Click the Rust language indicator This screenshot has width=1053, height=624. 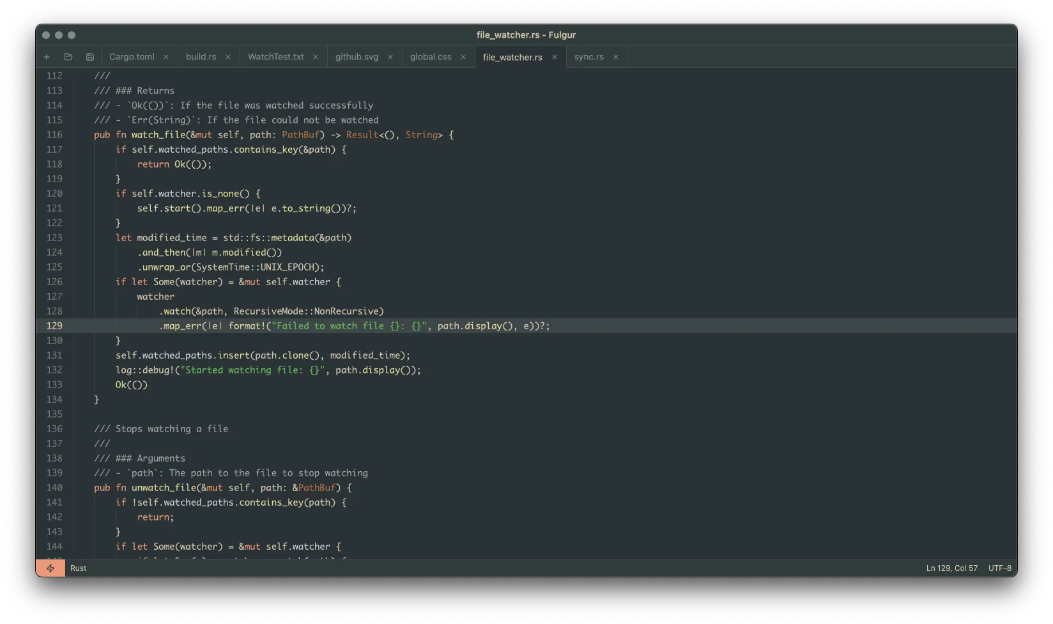pos(79,568)
